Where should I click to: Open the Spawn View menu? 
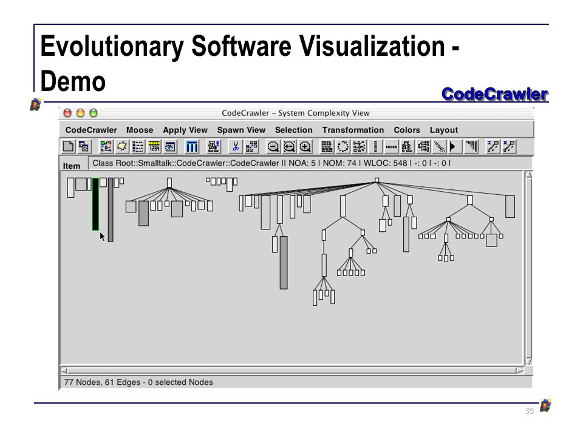[241, 130]
